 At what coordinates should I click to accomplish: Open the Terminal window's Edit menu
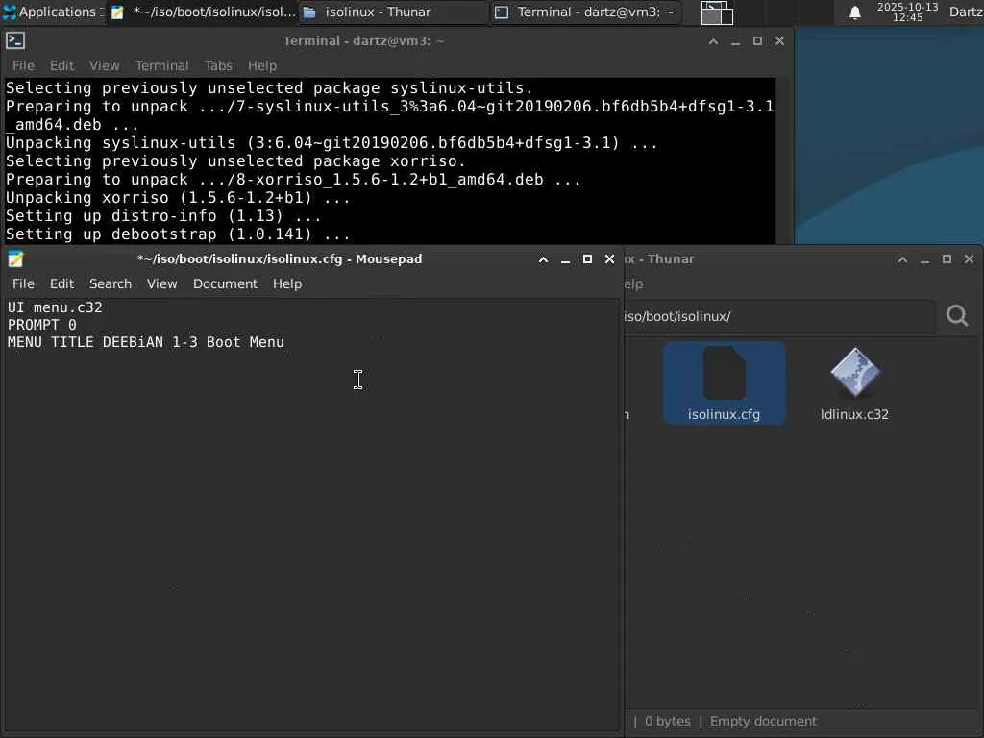[x=61, y=65]
